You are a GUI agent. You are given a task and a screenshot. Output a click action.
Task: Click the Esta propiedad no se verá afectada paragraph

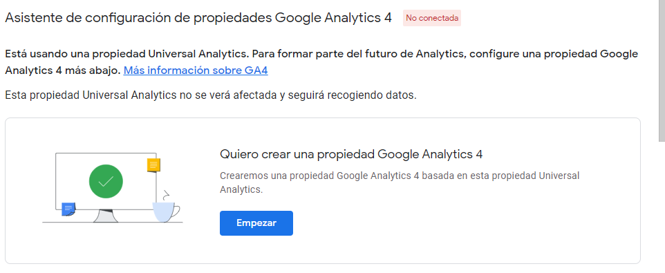211,95
